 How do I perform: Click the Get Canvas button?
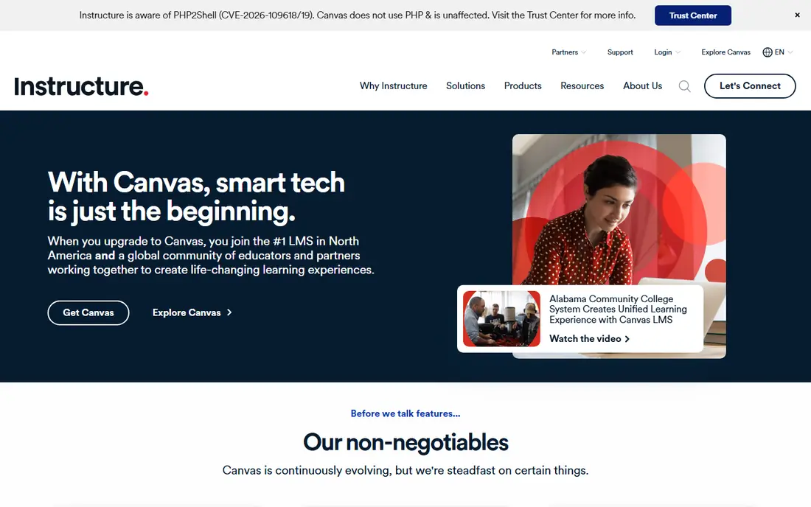click(x=88, y=312)
